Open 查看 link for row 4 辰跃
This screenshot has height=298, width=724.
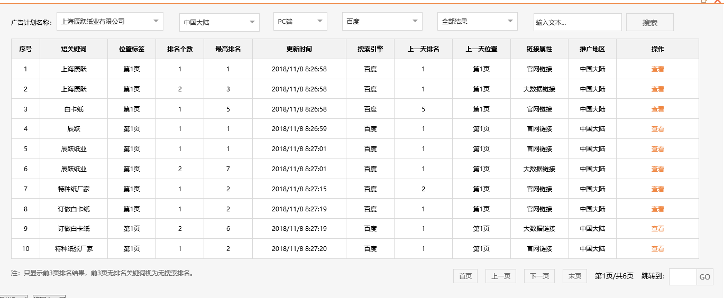tap(657, 128)
